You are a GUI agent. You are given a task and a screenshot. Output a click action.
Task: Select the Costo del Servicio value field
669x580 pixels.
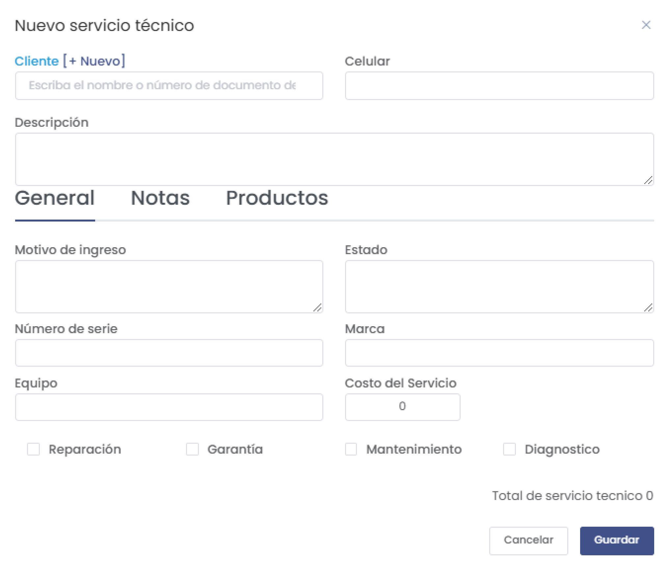click(402, 407)
